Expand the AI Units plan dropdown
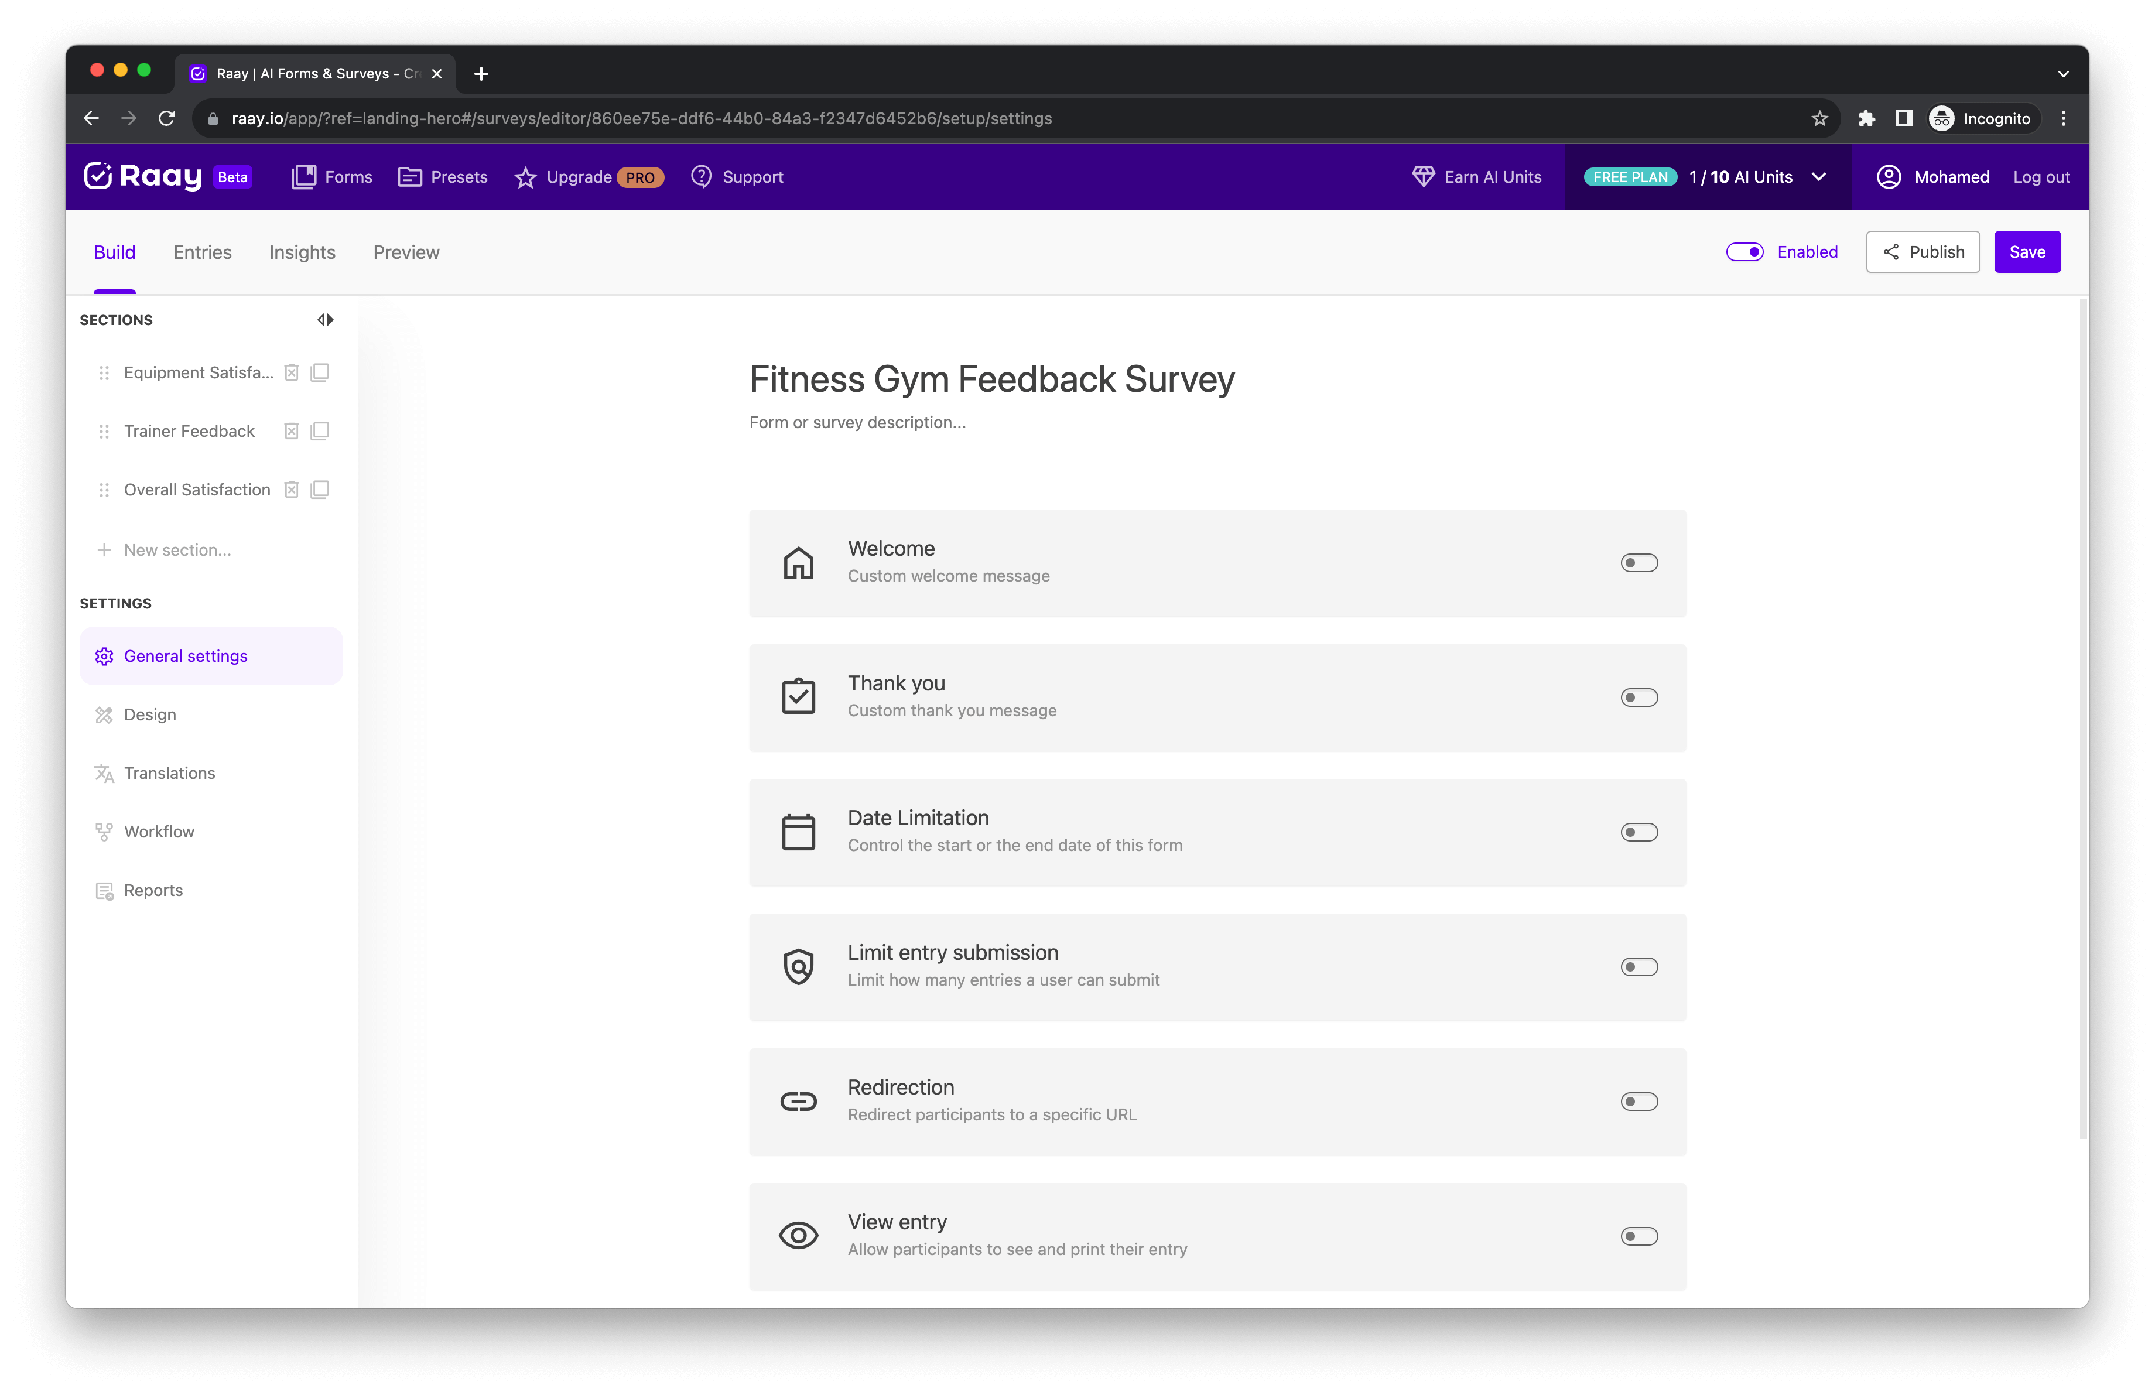This screenshot has height=1395, width=2155. [x=1819, y=176]
